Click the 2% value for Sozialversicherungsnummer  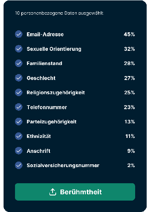[131, 166]
